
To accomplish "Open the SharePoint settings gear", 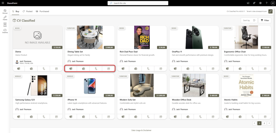I will tap(260, 3).
